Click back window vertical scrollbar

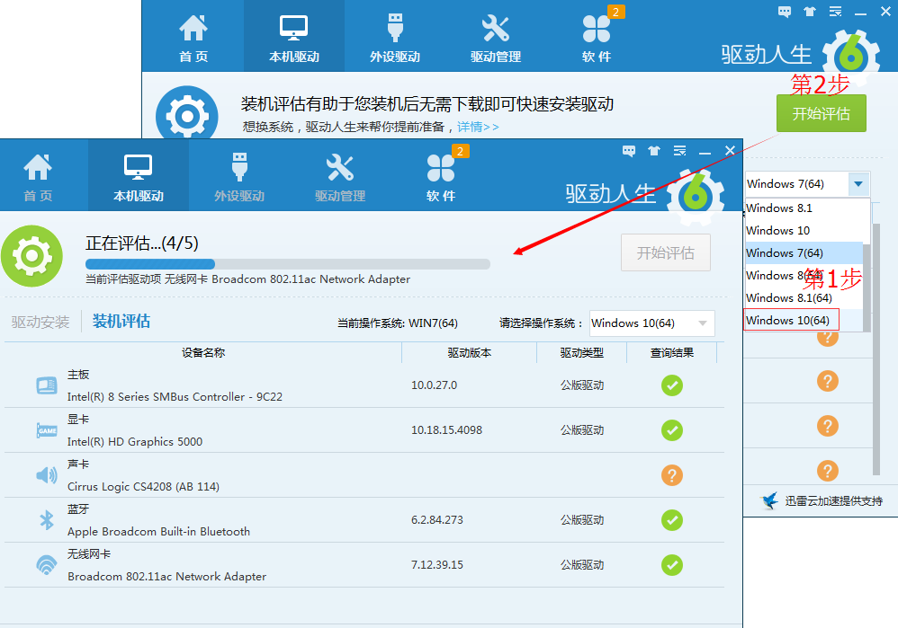(x=876, y=349)
